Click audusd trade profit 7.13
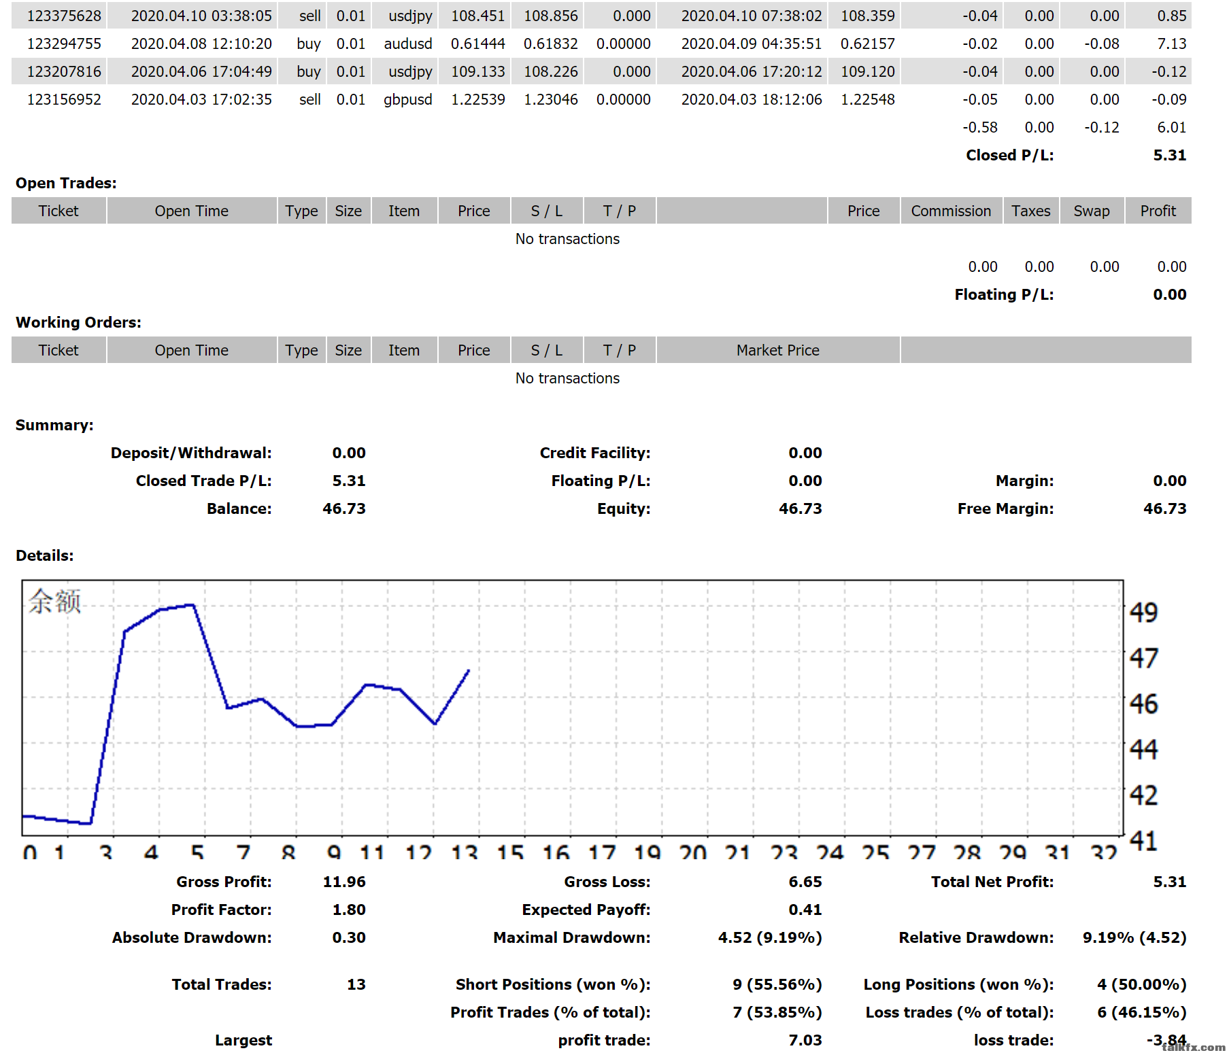This screenshot has width=1229, height=1055. point(1172,44)
